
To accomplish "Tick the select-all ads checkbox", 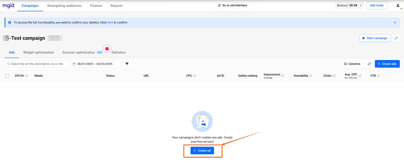I will pos(7,76).
